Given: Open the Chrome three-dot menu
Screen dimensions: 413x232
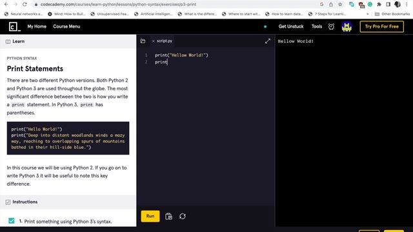Looking at the screenshot, I should coord(407,5).
